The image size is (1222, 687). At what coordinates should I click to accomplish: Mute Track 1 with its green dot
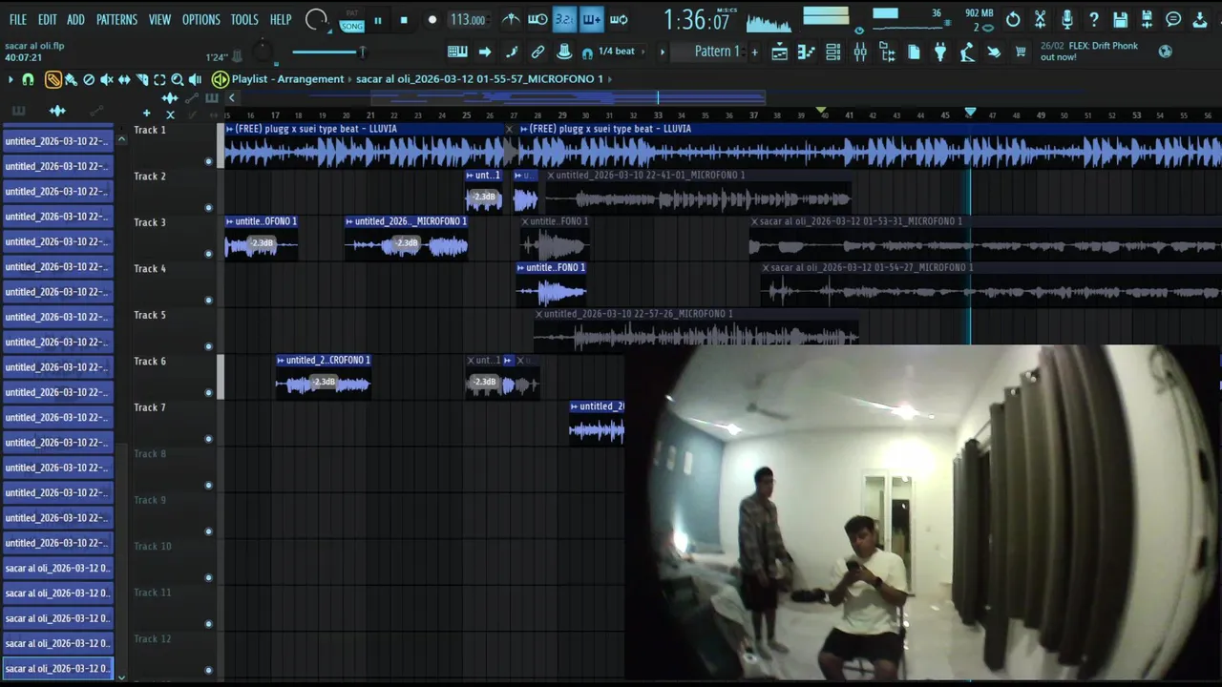[208, 161]
